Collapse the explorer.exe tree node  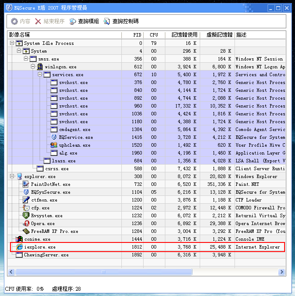(12, 176)
